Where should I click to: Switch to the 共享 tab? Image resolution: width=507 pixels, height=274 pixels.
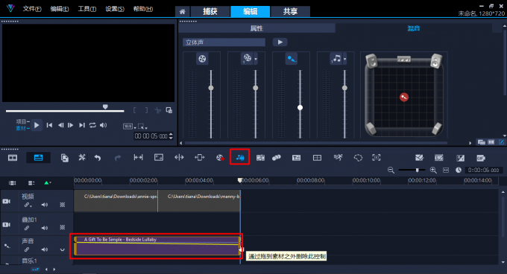(290, 12)
